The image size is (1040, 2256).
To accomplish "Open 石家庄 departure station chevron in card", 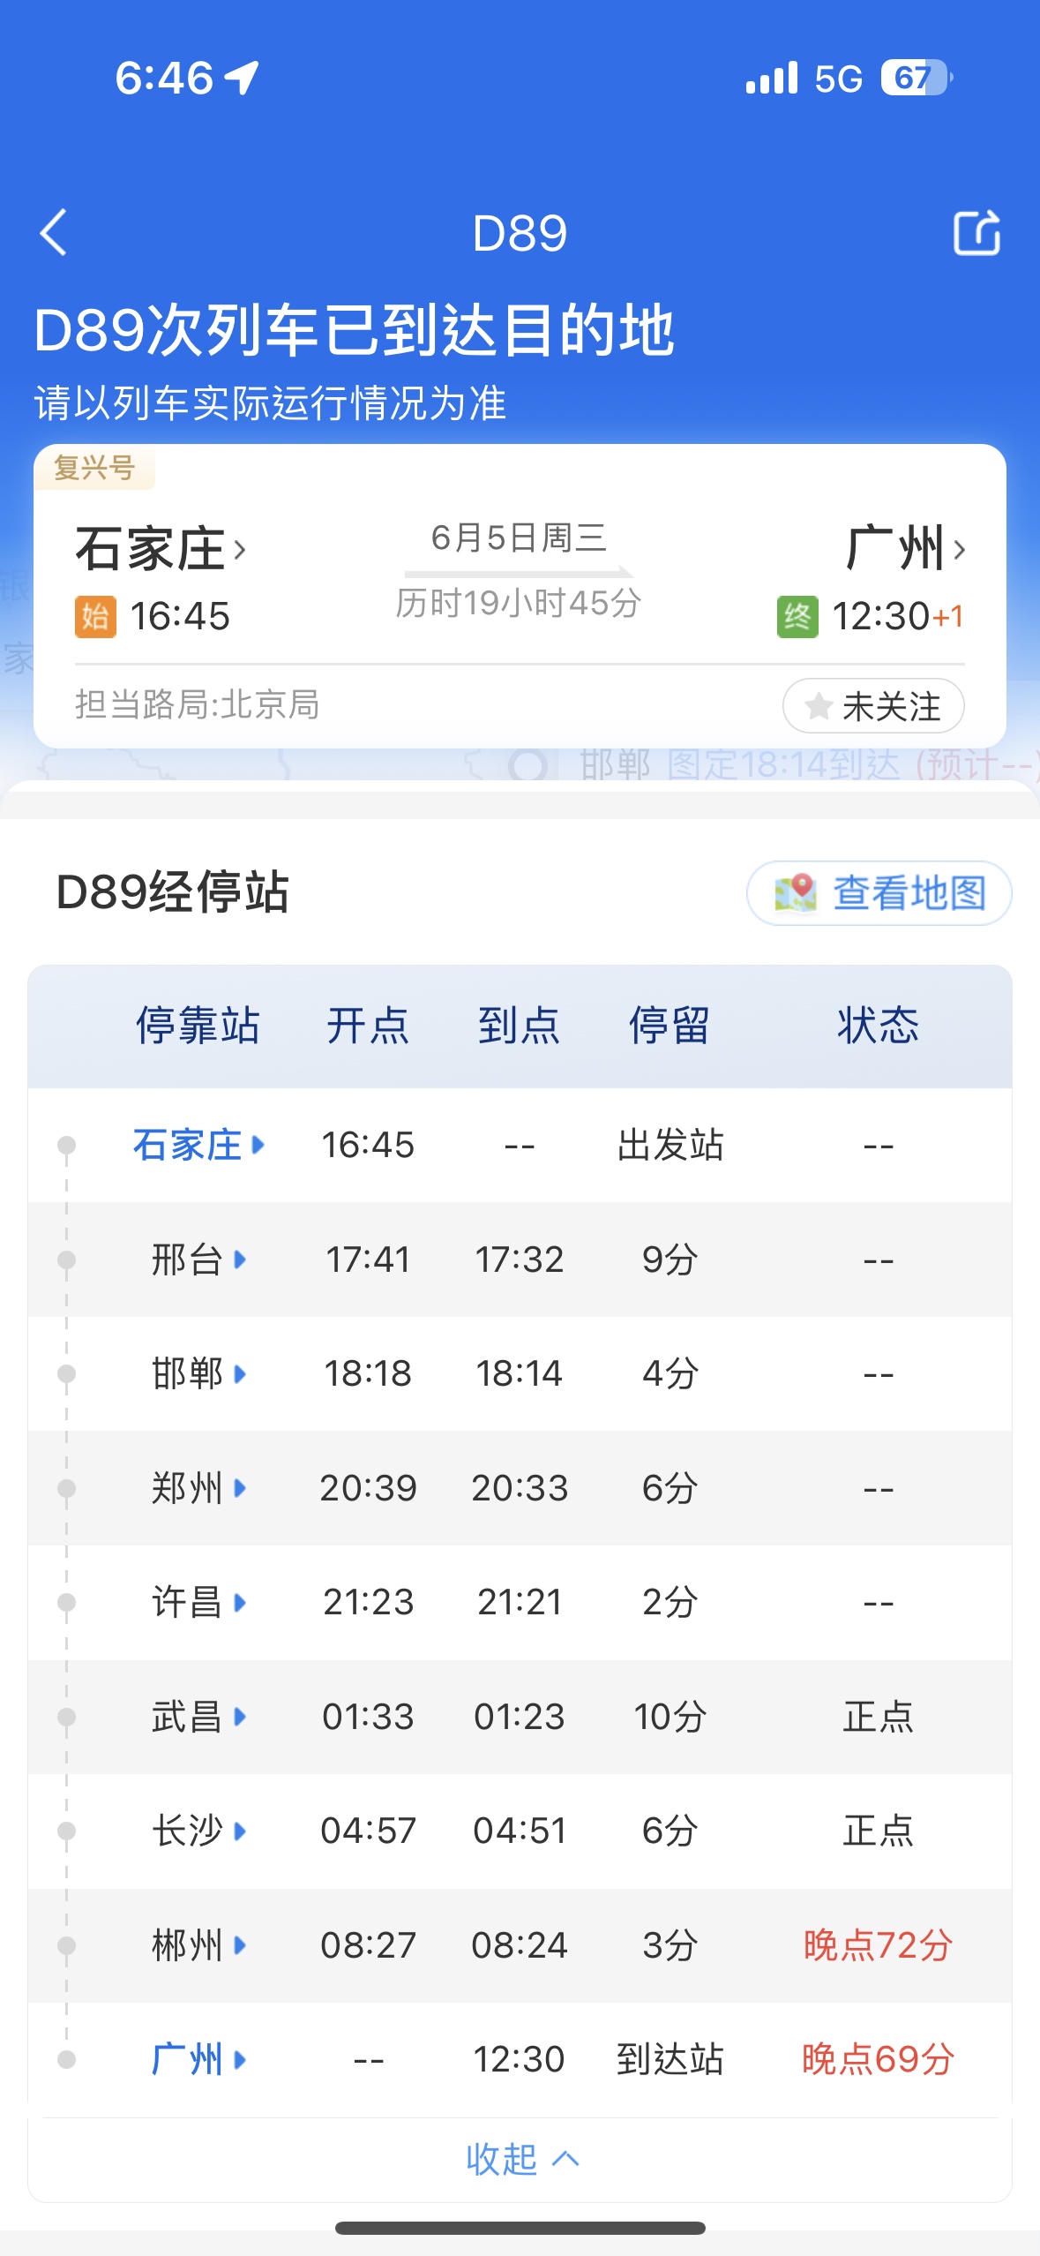I will pos(239,550).
